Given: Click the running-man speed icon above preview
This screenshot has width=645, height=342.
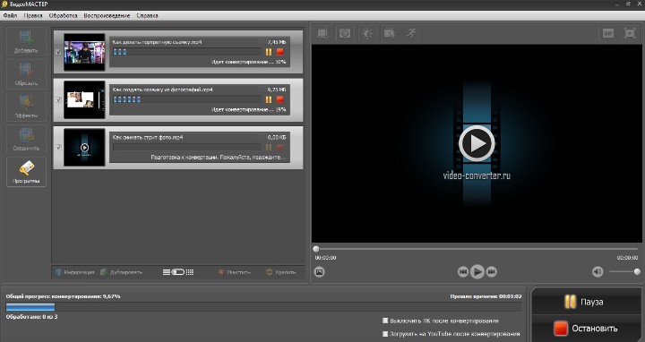Looking at the screenshot, I should (411, 33).
